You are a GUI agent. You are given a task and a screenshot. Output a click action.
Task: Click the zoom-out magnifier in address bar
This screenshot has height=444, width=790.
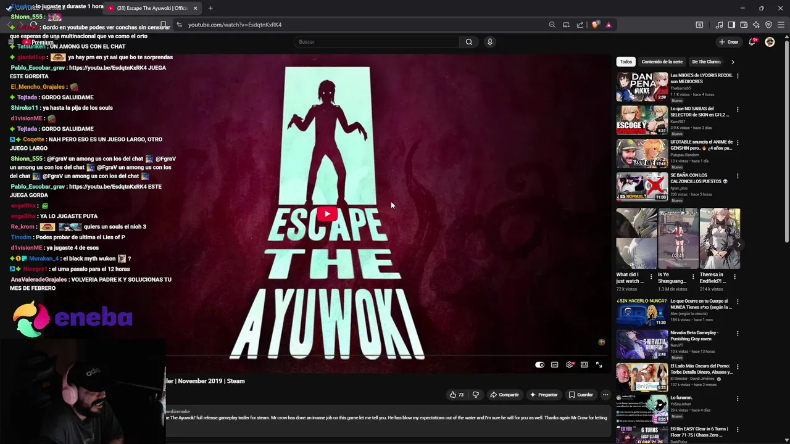coord(552,25)
